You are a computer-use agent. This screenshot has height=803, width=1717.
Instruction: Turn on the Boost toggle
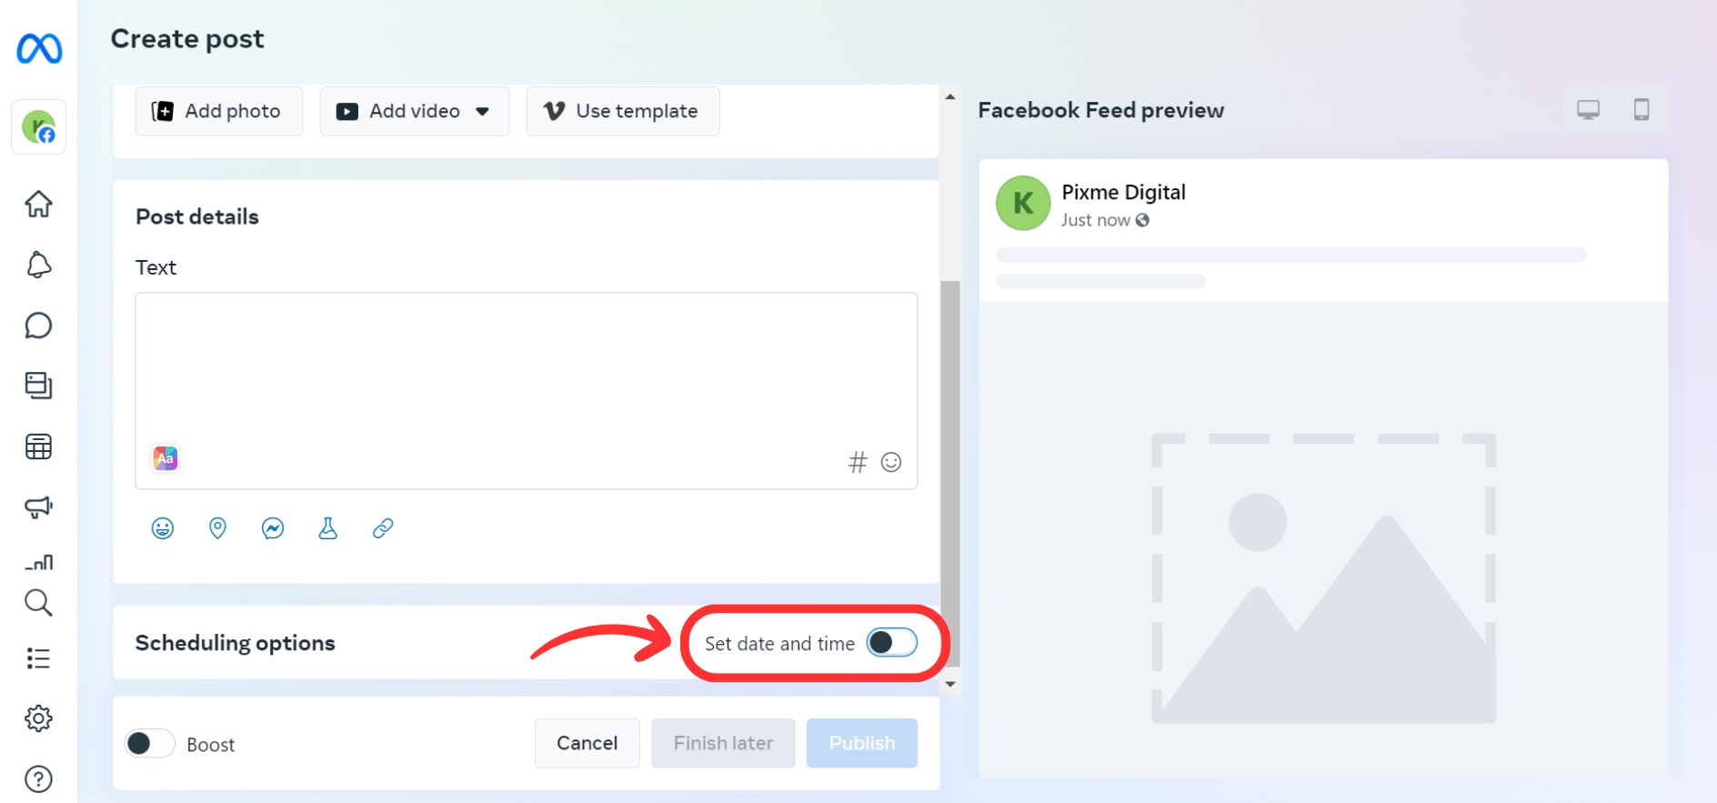tap(149, 744)
